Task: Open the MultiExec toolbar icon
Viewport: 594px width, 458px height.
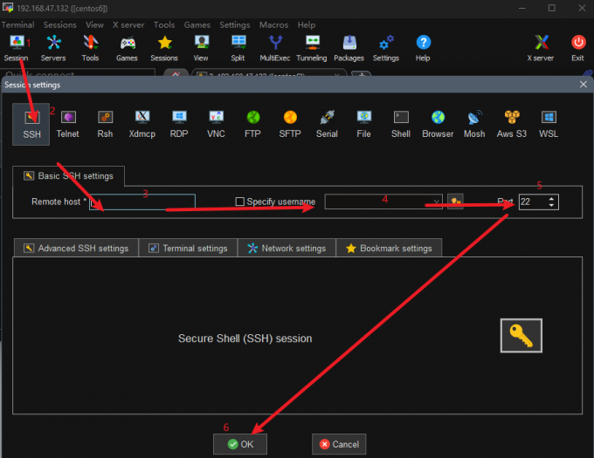Action: (275, 48)
